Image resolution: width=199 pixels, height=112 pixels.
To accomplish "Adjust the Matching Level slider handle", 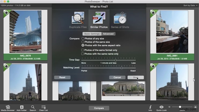I will pos(122,68).
